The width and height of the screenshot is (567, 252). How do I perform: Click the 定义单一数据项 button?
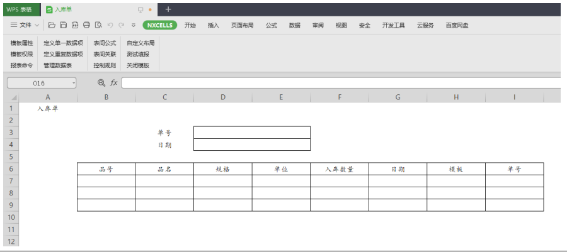(63, 43)
